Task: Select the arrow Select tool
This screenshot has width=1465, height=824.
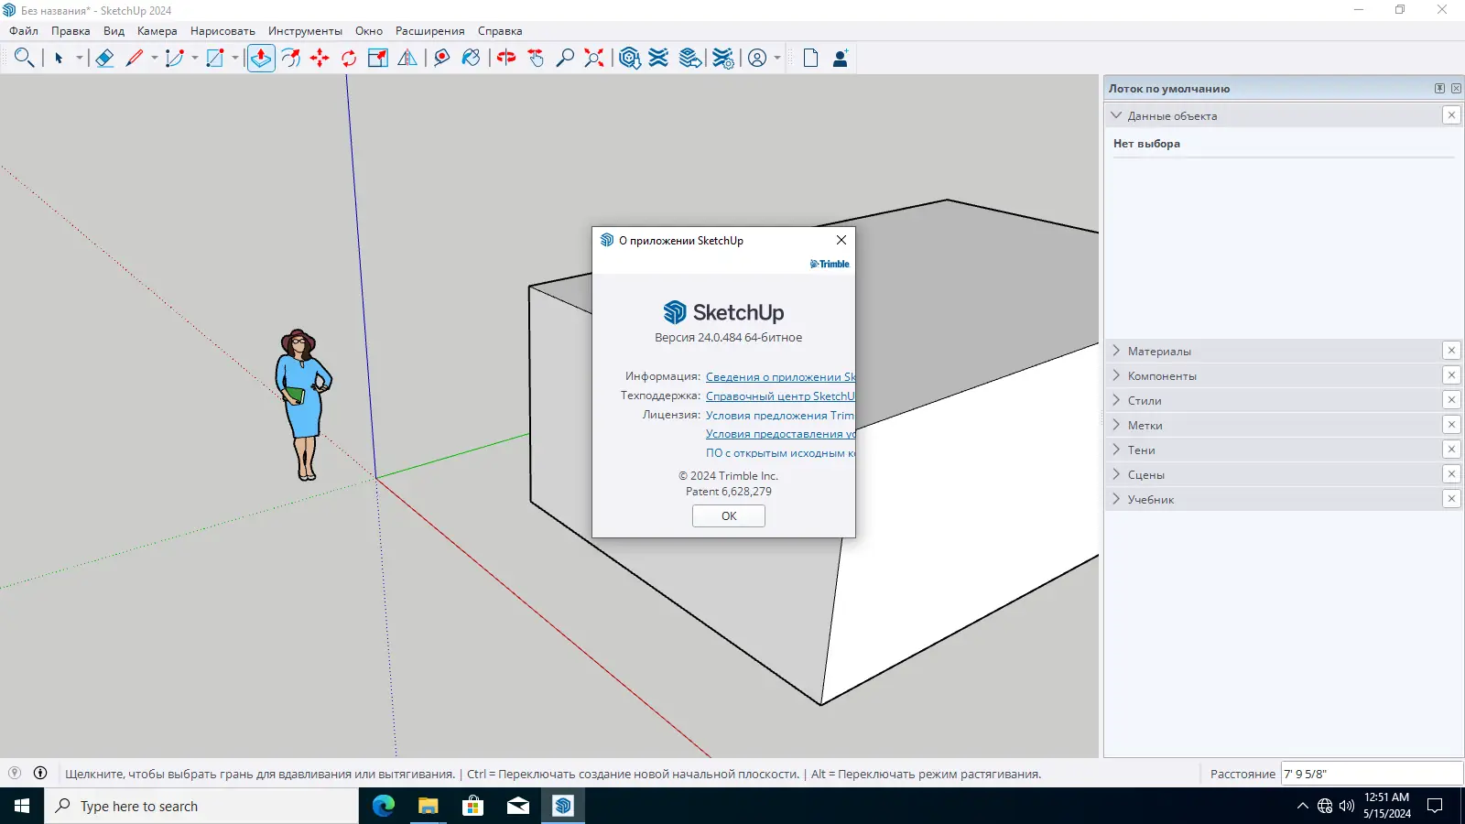Action: click(x=59, y=58)
